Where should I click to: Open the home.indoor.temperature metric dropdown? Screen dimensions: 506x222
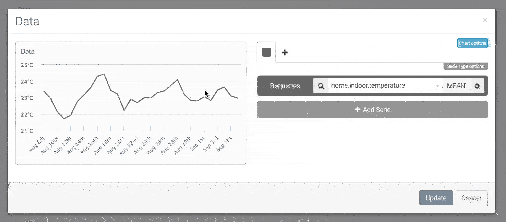(x=381, y=86)
